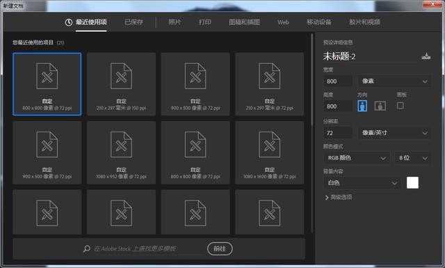Screen dimensions: 445x268
Task: Save the document preset using the download-tray icon
Action: click(426, 56)
